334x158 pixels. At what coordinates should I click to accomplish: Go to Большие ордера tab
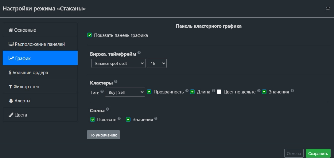[x=40, y=72]
